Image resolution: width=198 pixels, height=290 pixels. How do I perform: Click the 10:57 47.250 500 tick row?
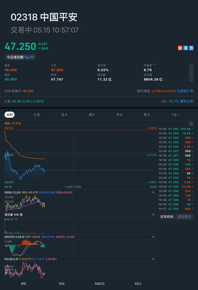point(176,209)
